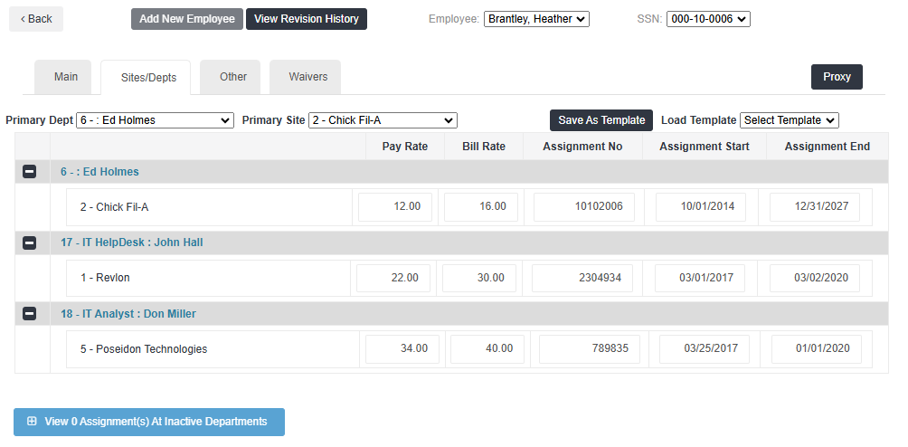Click Add New Employee button

(186, 19)
